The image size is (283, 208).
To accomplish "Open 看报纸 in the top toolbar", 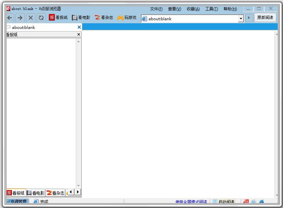I will [58, 18].
